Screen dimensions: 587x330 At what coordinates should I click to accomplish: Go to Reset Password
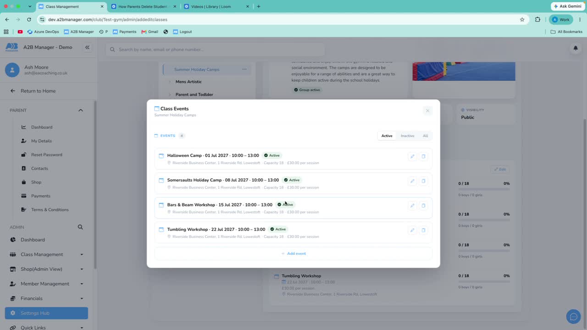[46, 154]
